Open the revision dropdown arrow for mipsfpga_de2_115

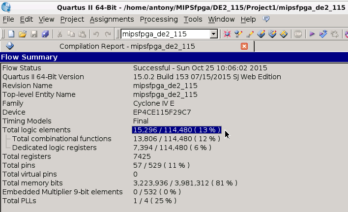[x=213, y=34]
